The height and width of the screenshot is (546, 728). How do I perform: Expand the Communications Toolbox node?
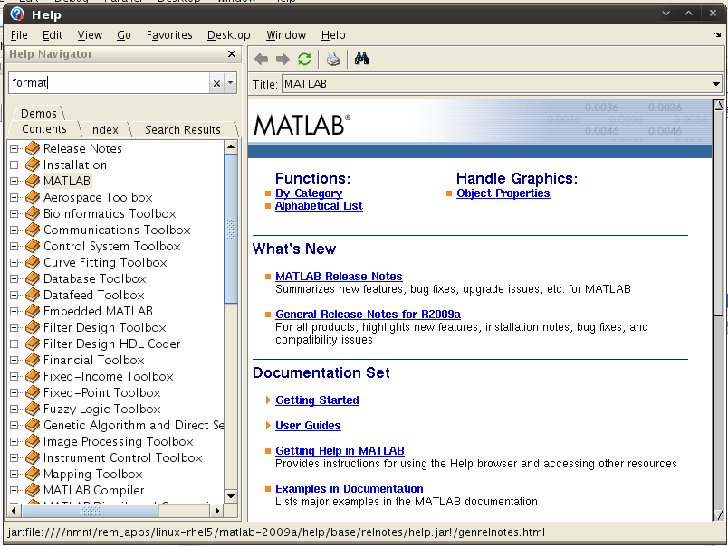click(x=14, y=230)
